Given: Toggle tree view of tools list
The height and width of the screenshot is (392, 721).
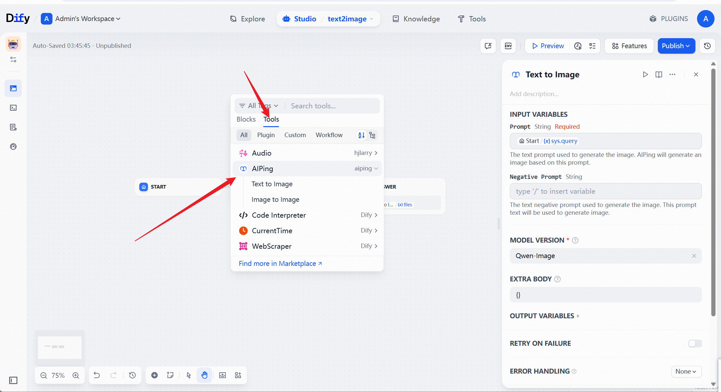Looking at the screenshot, I should tap(372, 135).
